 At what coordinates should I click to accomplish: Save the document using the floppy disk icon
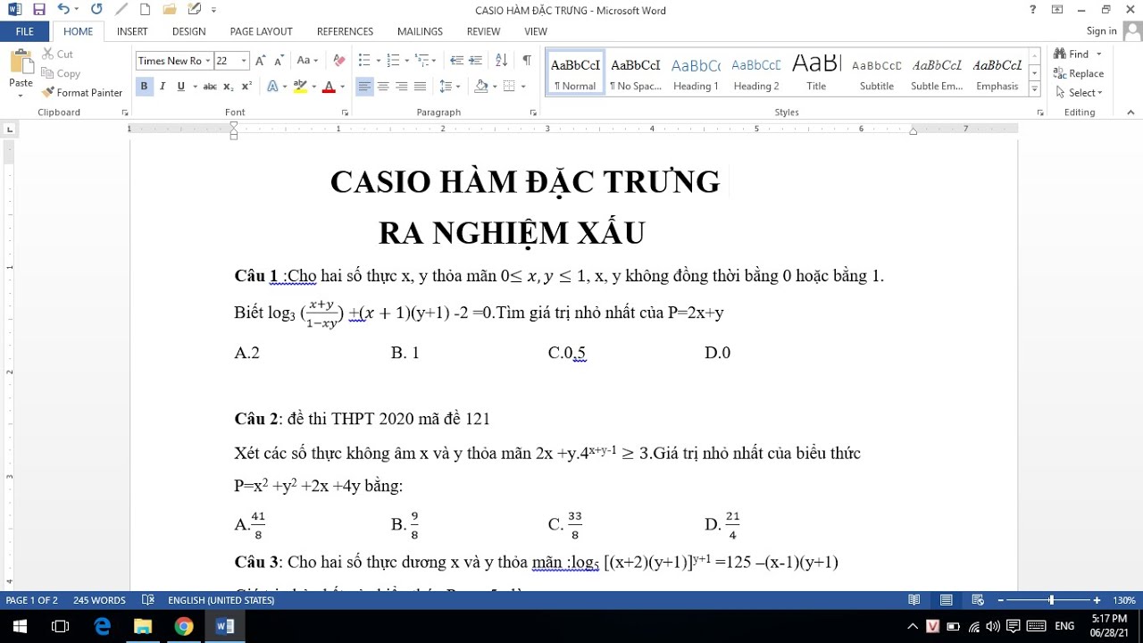coord(38,10)
